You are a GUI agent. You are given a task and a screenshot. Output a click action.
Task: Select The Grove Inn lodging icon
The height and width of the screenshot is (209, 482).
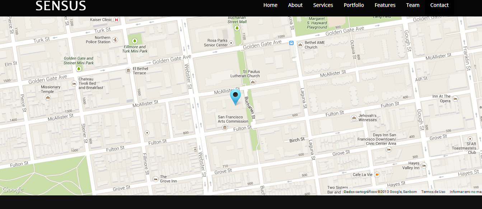pyautogui.click(x=155, y=179)
